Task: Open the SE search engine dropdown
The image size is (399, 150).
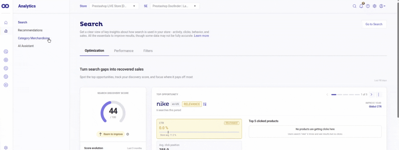Action: [175, 6]
